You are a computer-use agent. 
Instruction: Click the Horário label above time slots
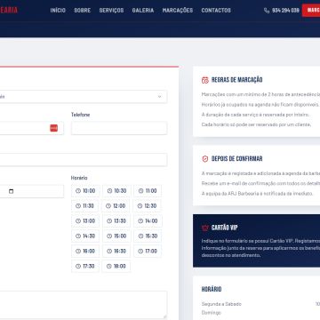click(79, 178)
